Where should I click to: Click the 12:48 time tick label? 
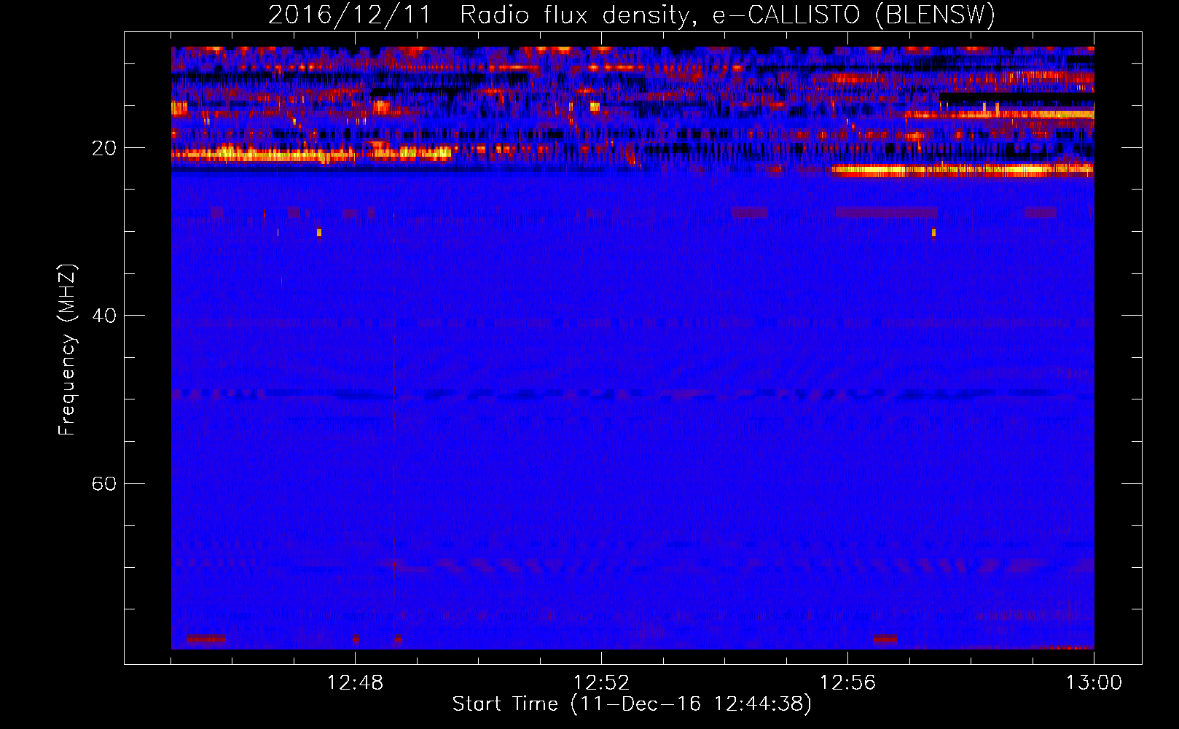(x=355, y=683)
